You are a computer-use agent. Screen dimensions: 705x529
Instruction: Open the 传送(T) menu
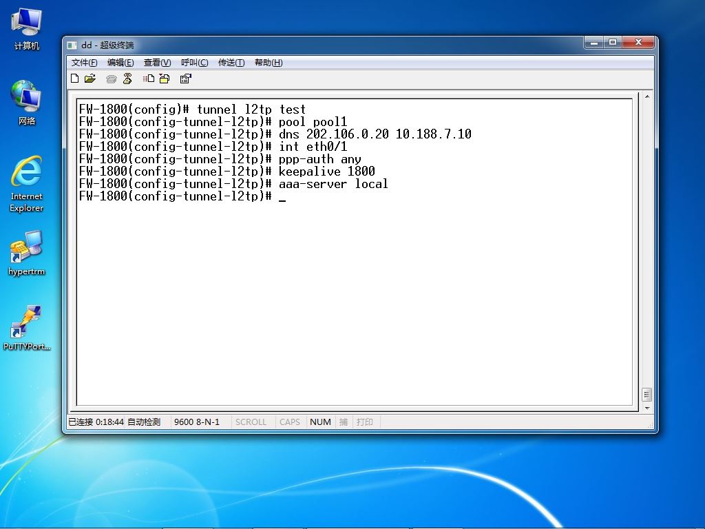coord(231,63)
